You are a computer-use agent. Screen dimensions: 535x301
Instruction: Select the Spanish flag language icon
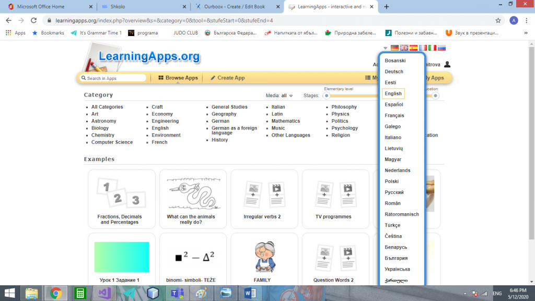pyautogui.click(x=414, y=48)
